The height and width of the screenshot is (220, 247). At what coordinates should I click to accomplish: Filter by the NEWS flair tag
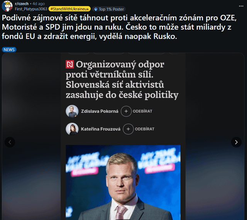[9, 50]
